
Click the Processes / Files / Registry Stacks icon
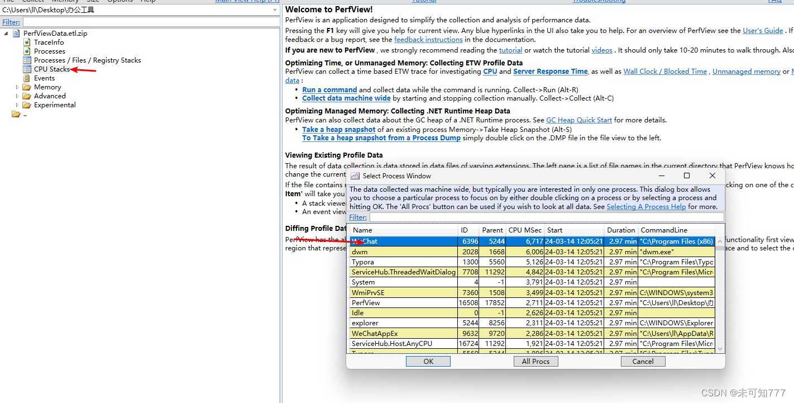pyautogui.click(x=27, y=60)
